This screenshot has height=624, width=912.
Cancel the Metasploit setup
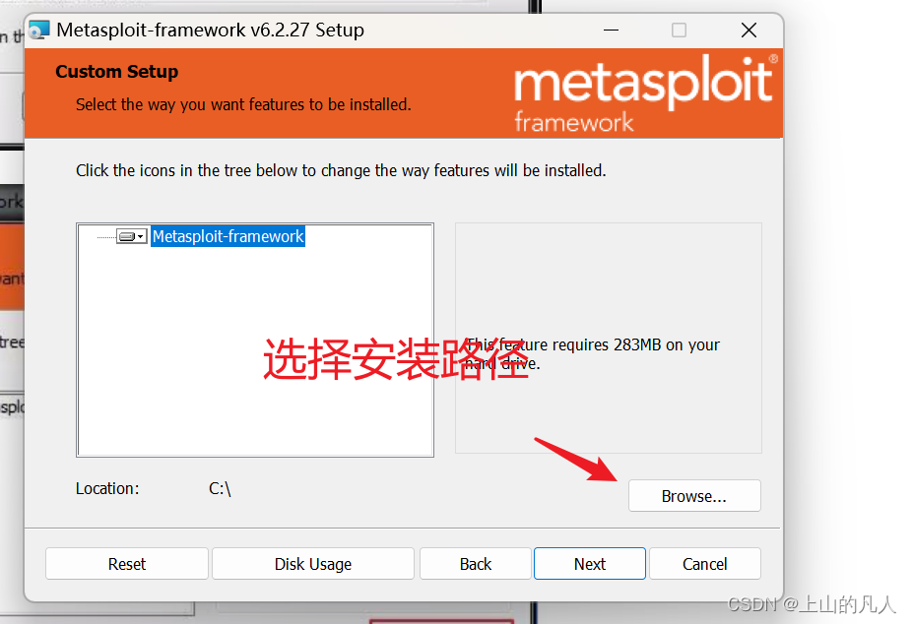pos(704,563)
